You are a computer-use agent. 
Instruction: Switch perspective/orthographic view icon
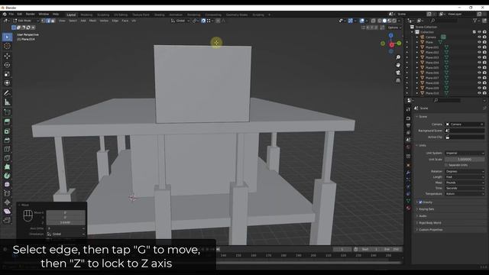tap(398, 80)
